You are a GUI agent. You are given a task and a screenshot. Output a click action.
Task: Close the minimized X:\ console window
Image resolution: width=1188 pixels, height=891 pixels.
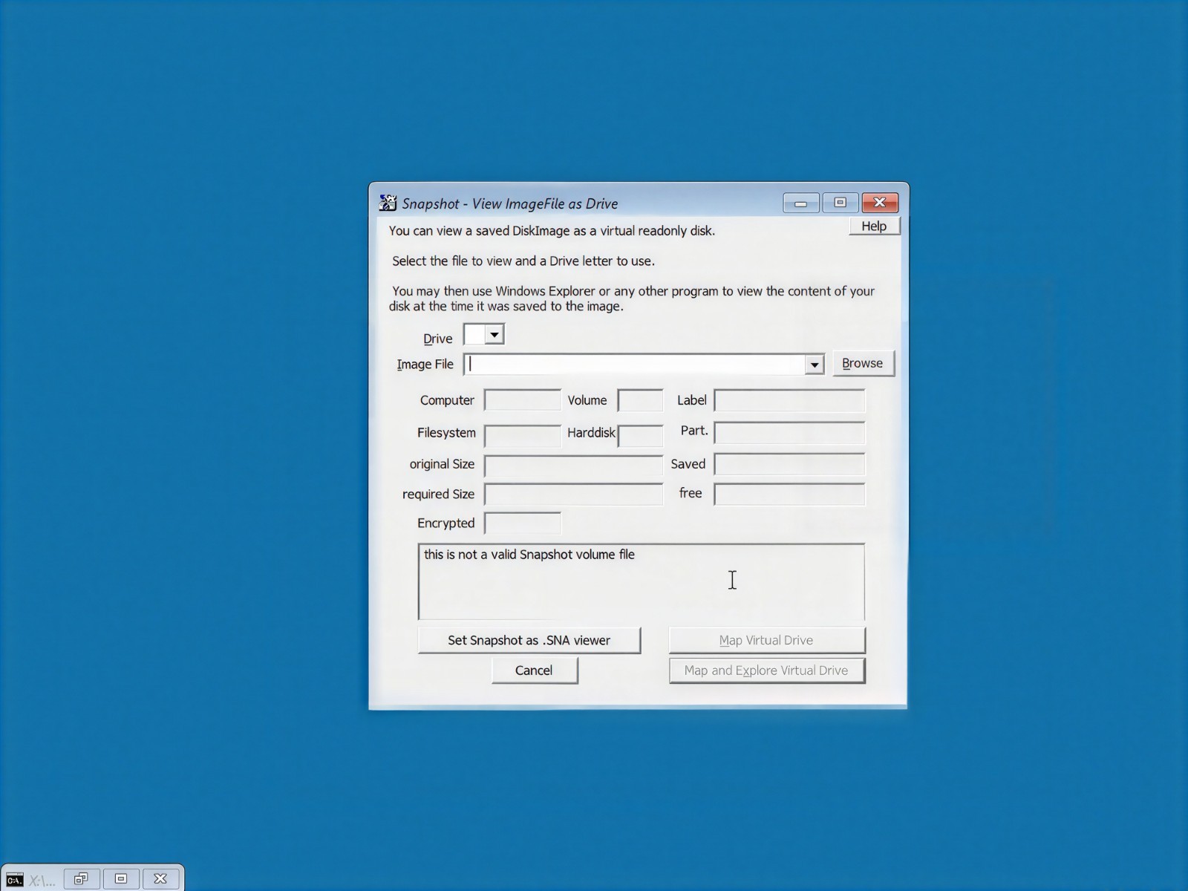pyautogui.click(x=160, y=879)
